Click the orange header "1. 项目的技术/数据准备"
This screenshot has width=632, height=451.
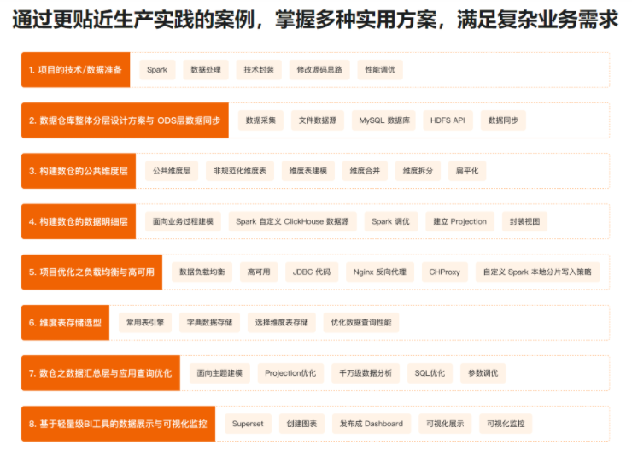[75, 70]
